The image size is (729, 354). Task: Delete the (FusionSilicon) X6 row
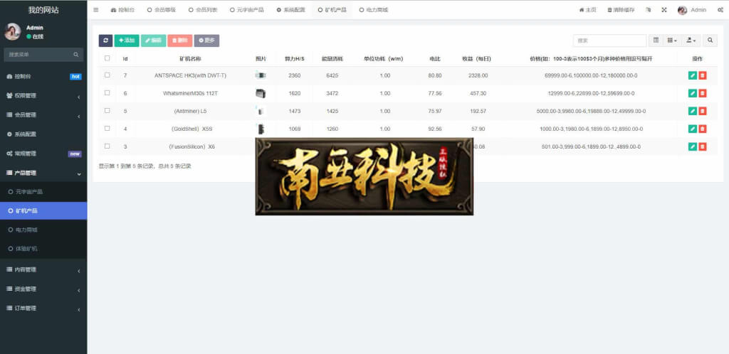coord(703,146)
